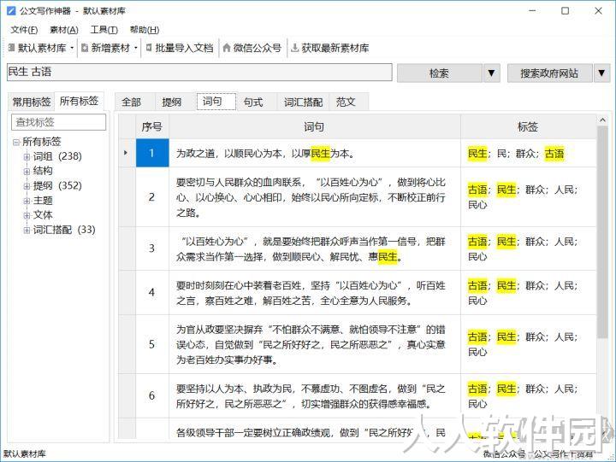
Task: Expand the 主题 tree node
Action: (x=27, y=201)
